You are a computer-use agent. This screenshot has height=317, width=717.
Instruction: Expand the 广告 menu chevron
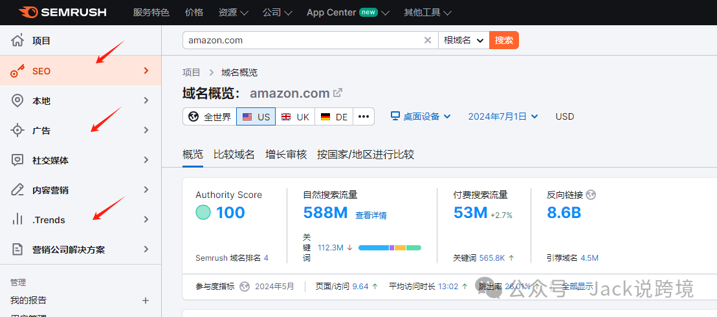pos(146,130)
